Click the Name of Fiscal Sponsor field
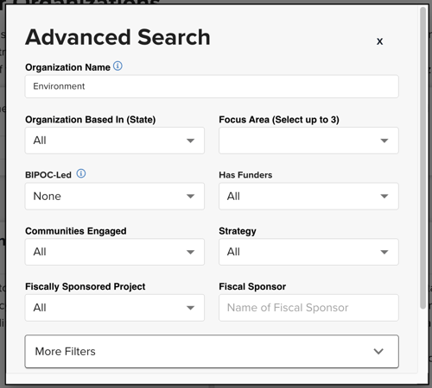432x388 pixels. click(308, 308)
